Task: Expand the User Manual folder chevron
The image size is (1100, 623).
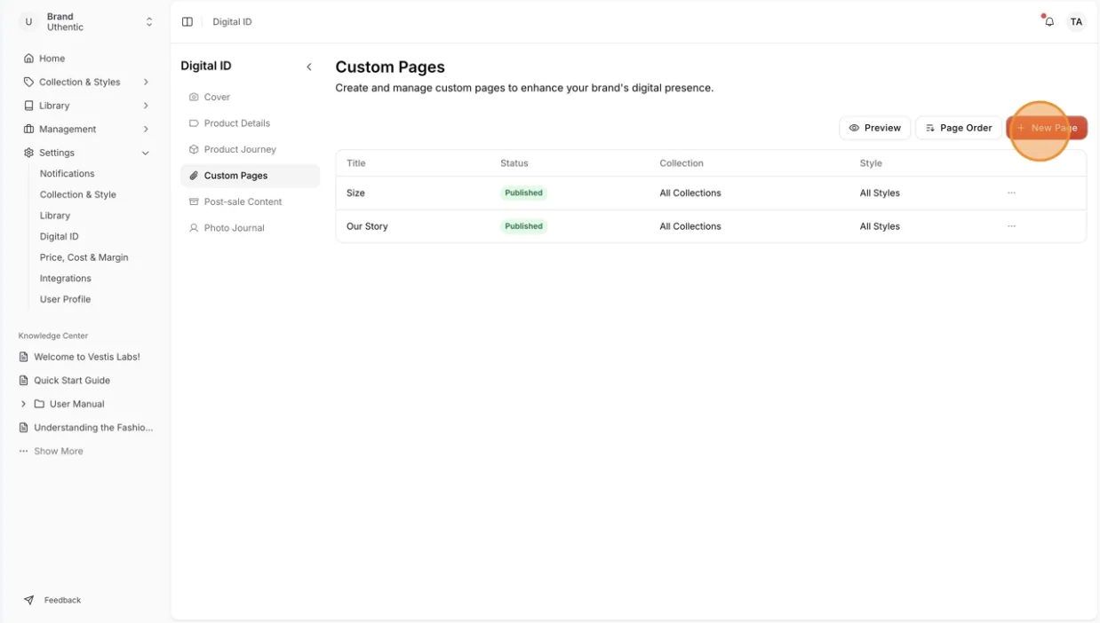Action: pos(23,404)
